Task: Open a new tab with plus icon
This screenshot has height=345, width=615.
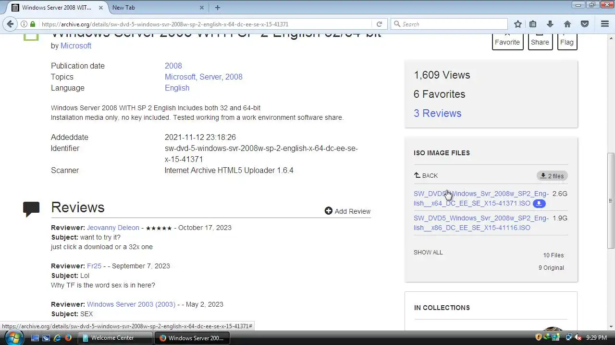Action: coord(218,7)
